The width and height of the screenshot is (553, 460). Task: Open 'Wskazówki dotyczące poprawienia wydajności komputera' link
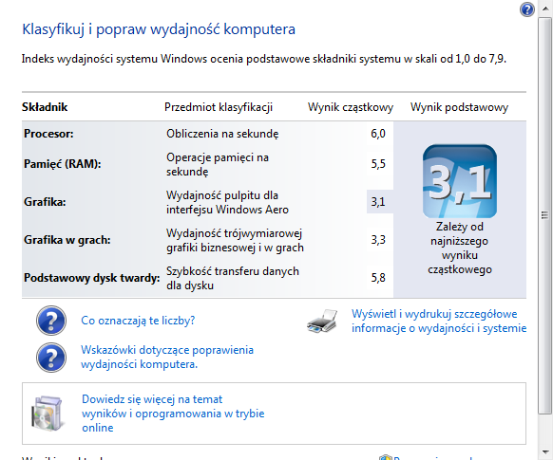pyautogui.click(x=167, y=357)
